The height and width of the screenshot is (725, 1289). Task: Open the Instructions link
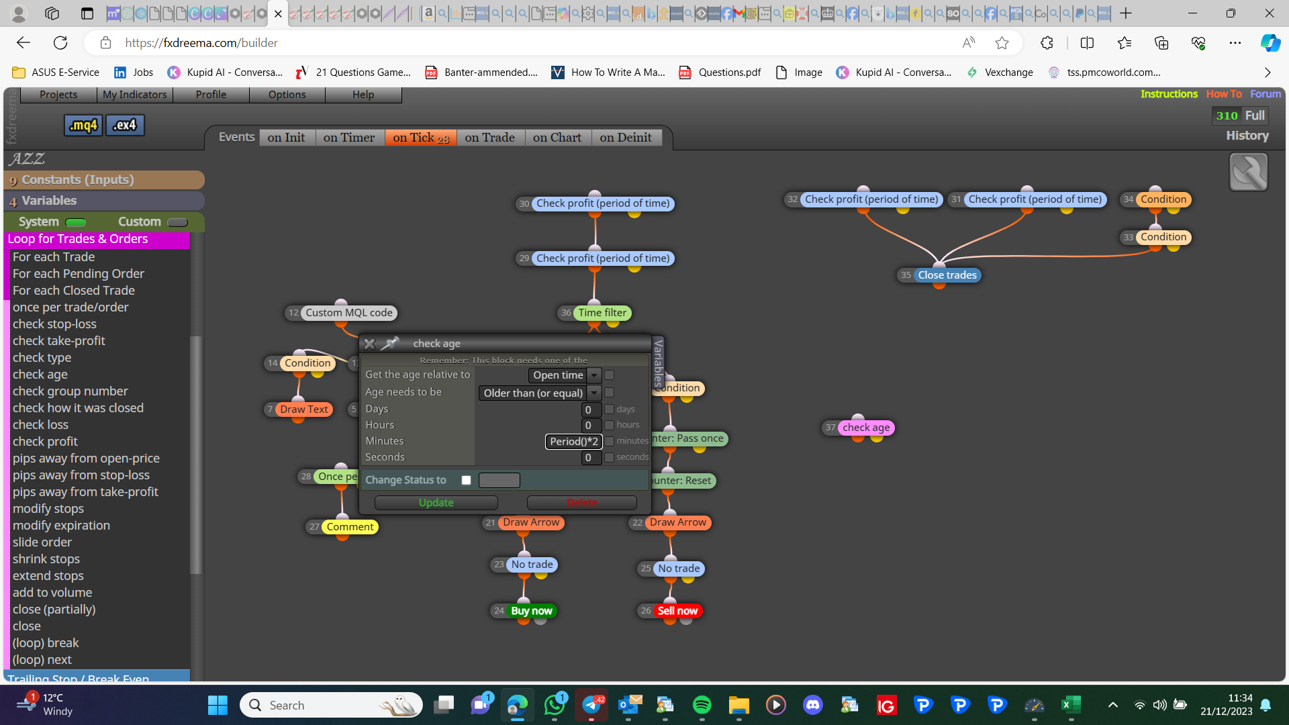point(1169,94)
